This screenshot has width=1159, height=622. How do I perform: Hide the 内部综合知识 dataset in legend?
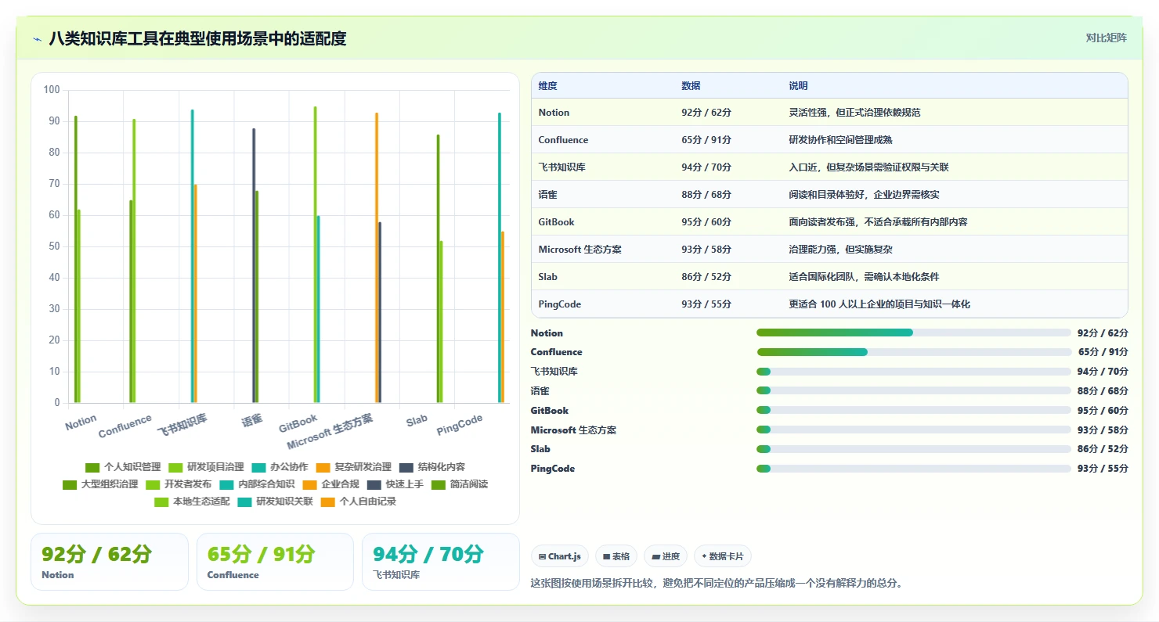point(257,484)
